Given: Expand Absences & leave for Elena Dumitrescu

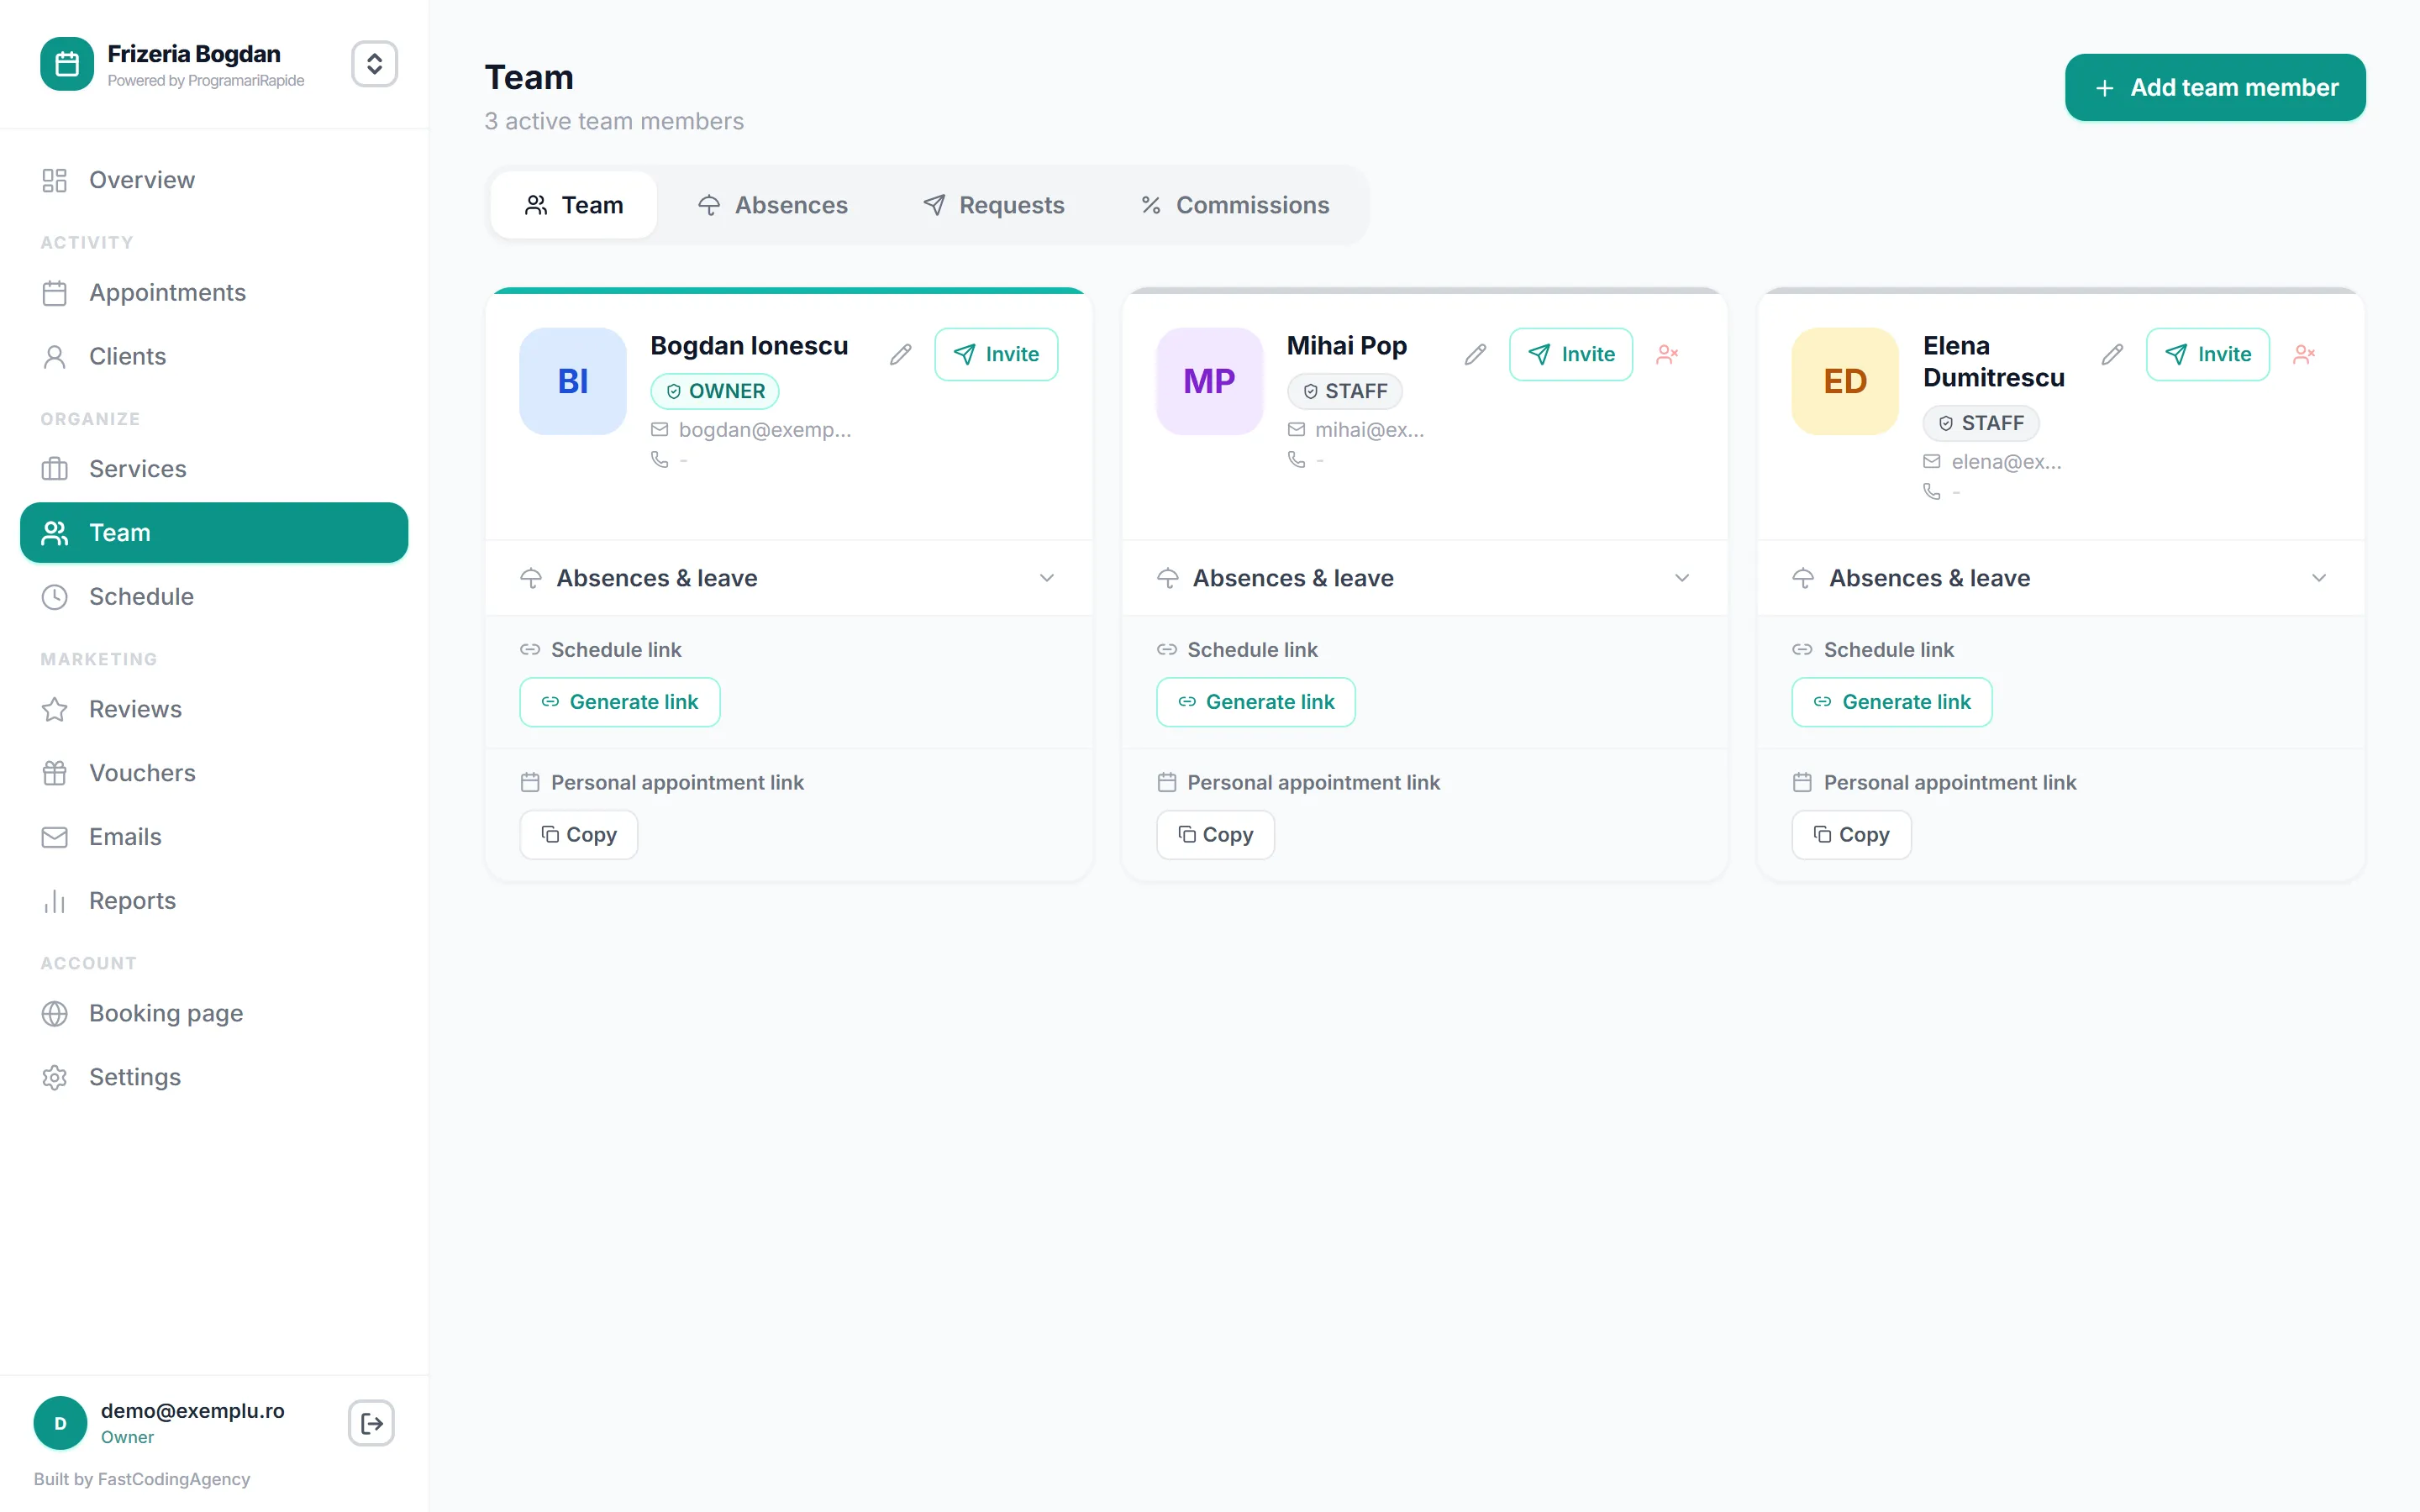Looking at the screenshot, I should [2061, 578].
